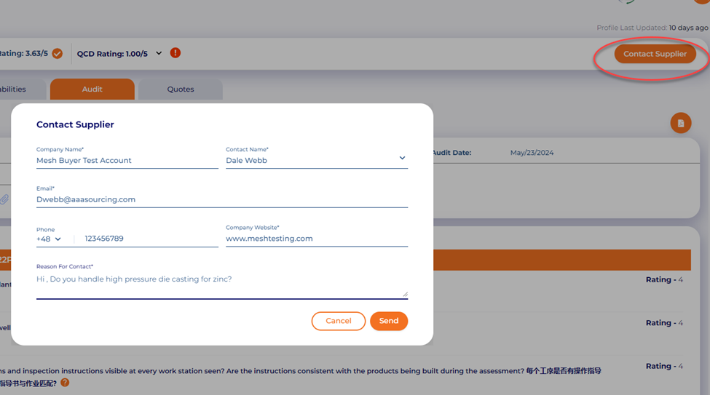Click Cancel to dismiss the dialog
This screenshot has width=710, height=395.
coord(338,321)
